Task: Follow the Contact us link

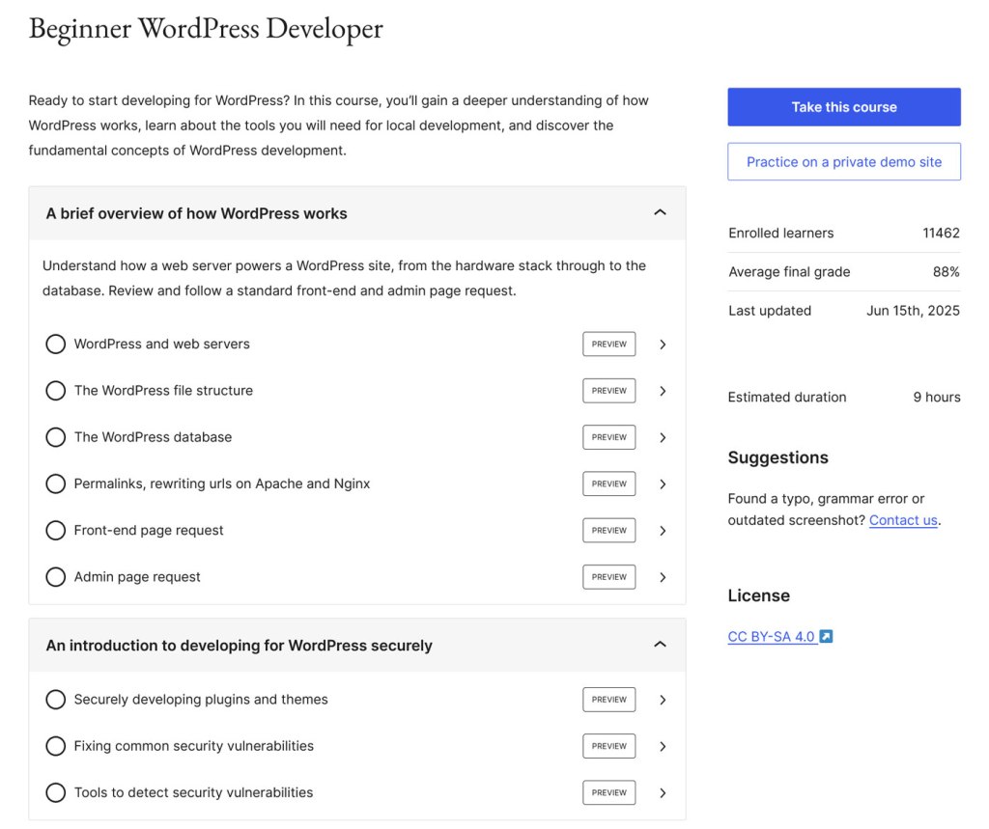Action: [903, 520]
